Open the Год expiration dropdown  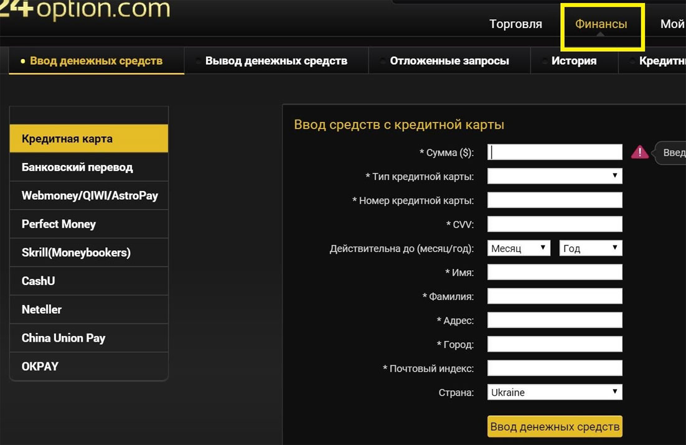point(590,248)
